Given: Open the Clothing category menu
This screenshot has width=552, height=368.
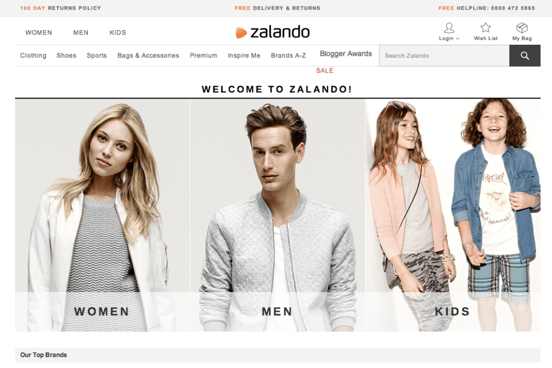Looking at the screenshot, I should (33, 55).
